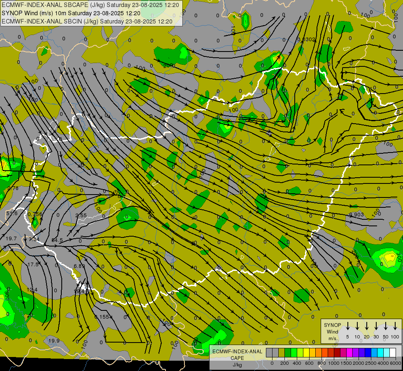
Task: Click the 7.34 CIN value on map
Action: 34,239
